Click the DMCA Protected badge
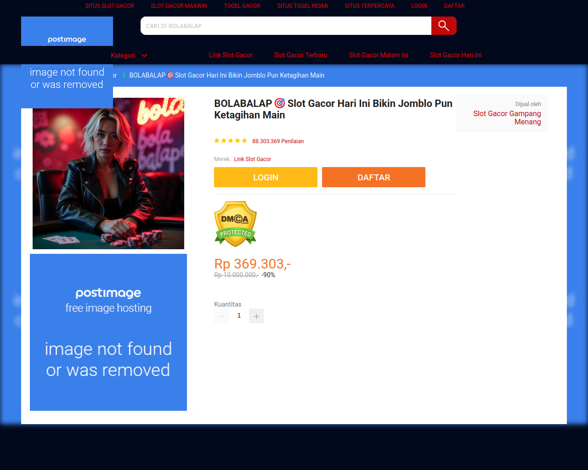588x470 pixels. 235,224
